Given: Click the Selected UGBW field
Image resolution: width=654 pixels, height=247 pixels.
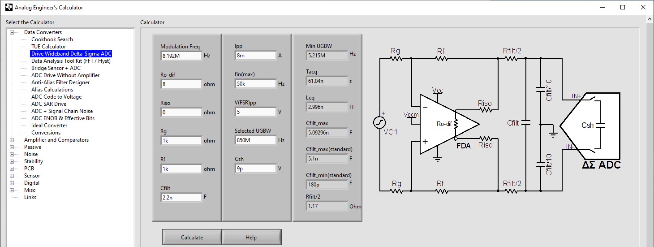Looking at the screenshot, I should click(255, 140).
